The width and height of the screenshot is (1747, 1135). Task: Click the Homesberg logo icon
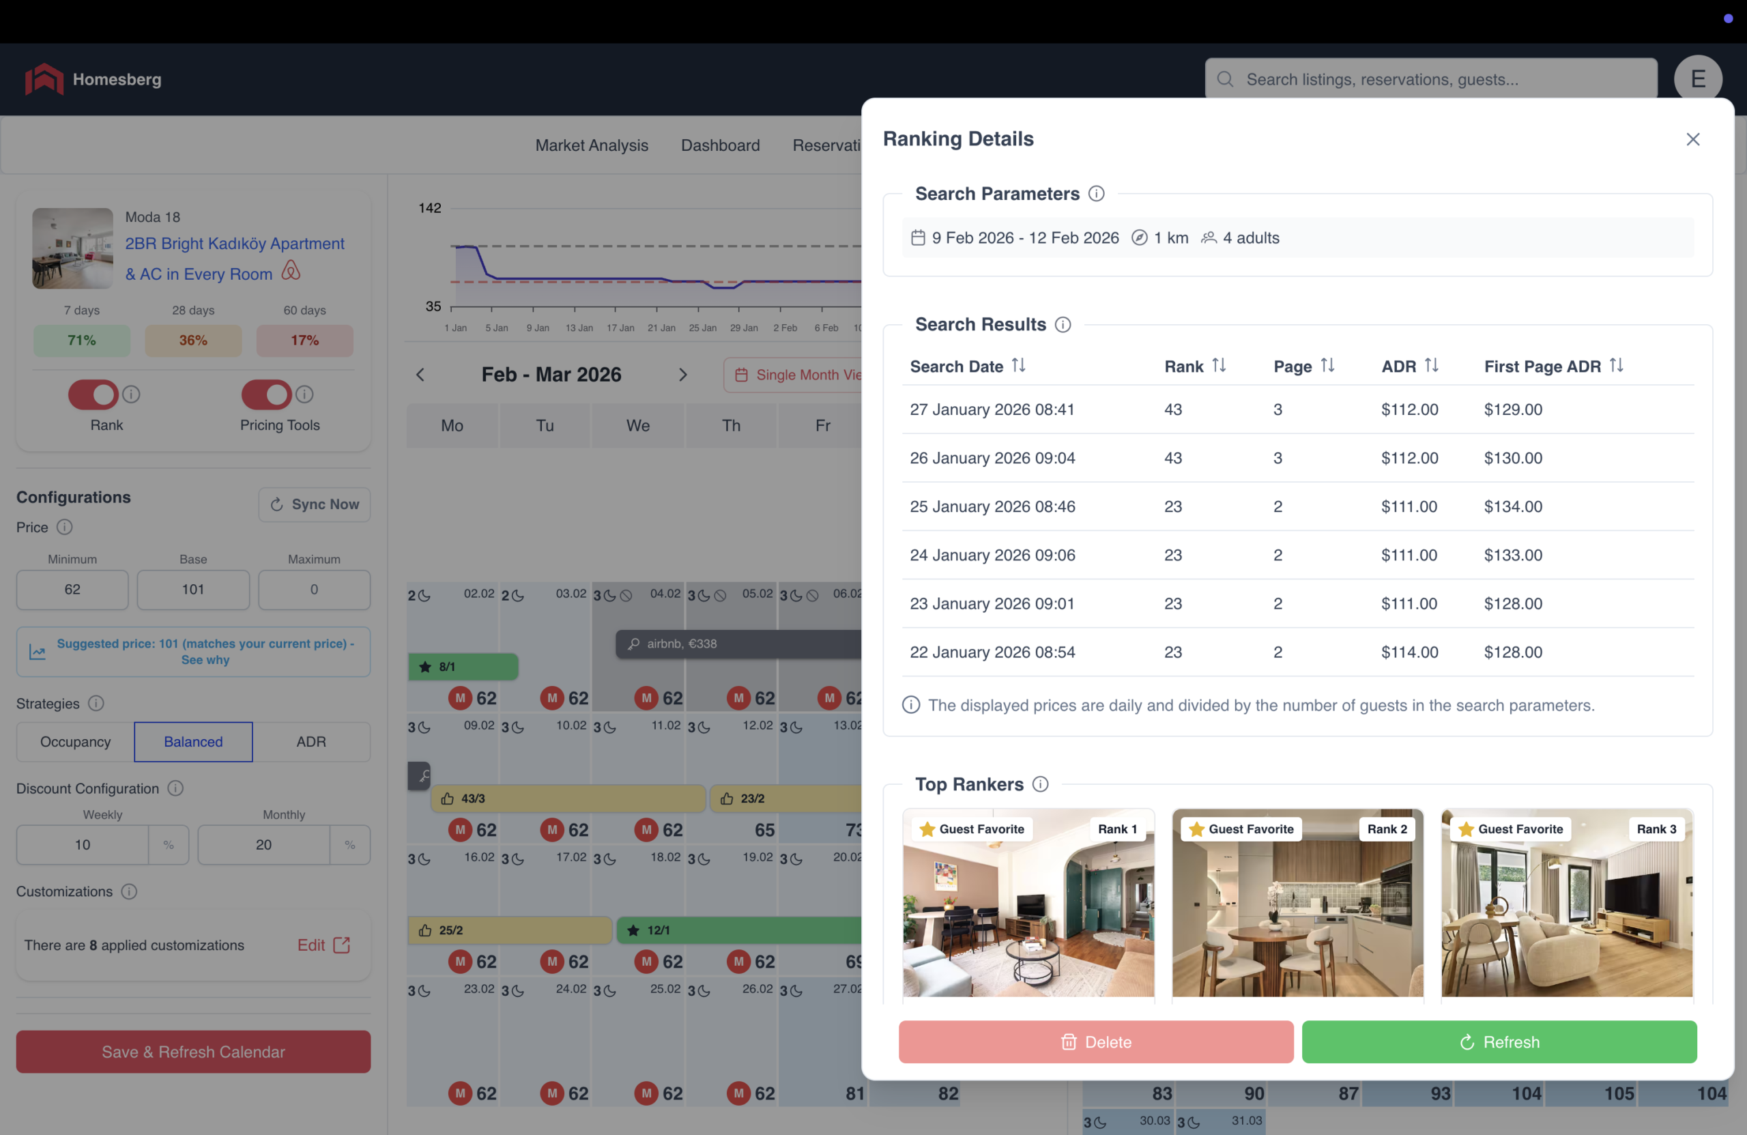pyautogui.click(x=44, y=78)
